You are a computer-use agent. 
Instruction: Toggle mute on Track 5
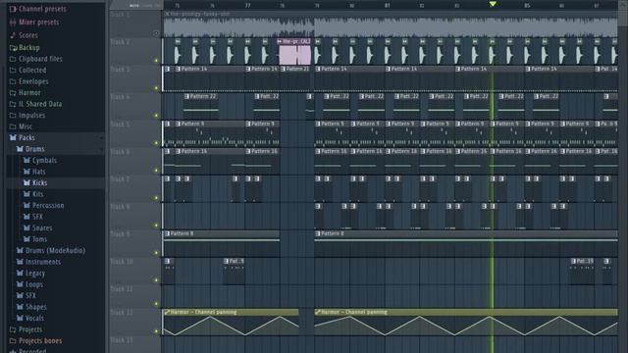pyautogui.click(x=156, y=143)
